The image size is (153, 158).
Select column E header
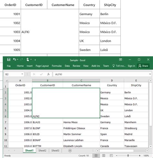click(x=136, y=81)
